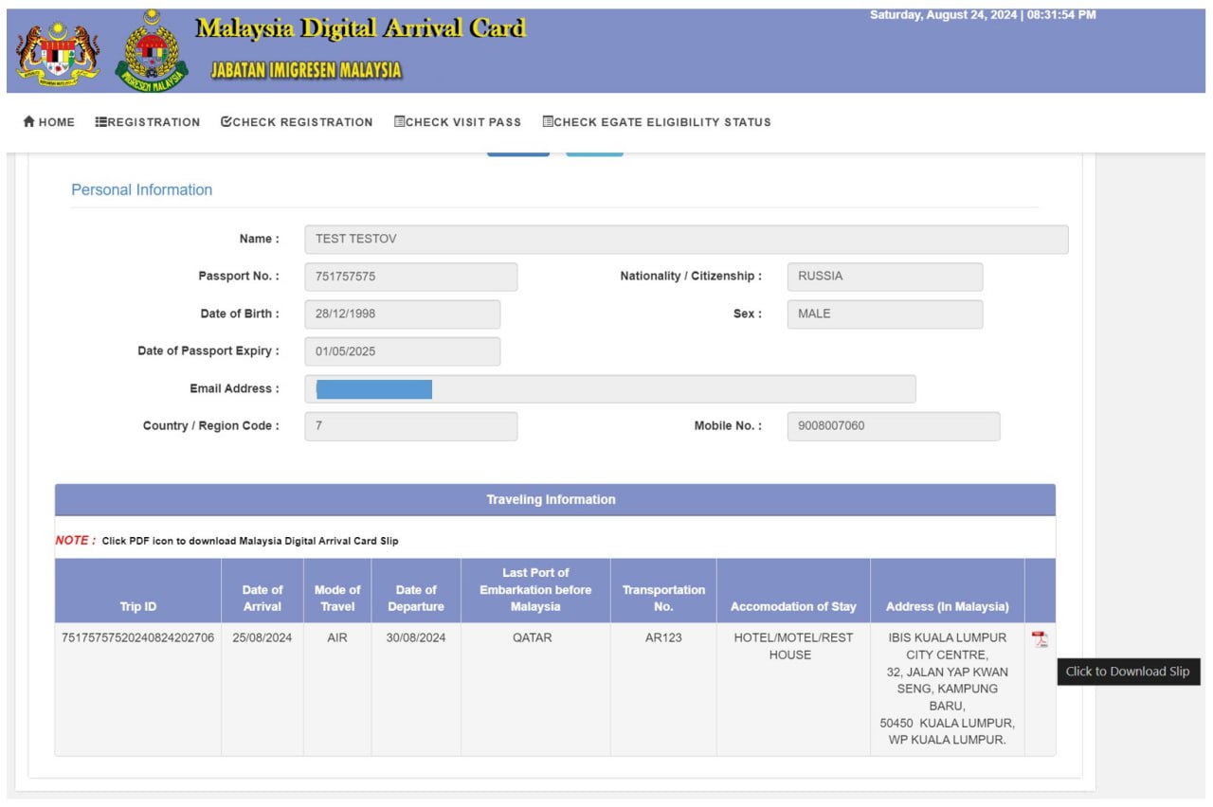
Task: Go to the Home page
Action: pos(48,122)
